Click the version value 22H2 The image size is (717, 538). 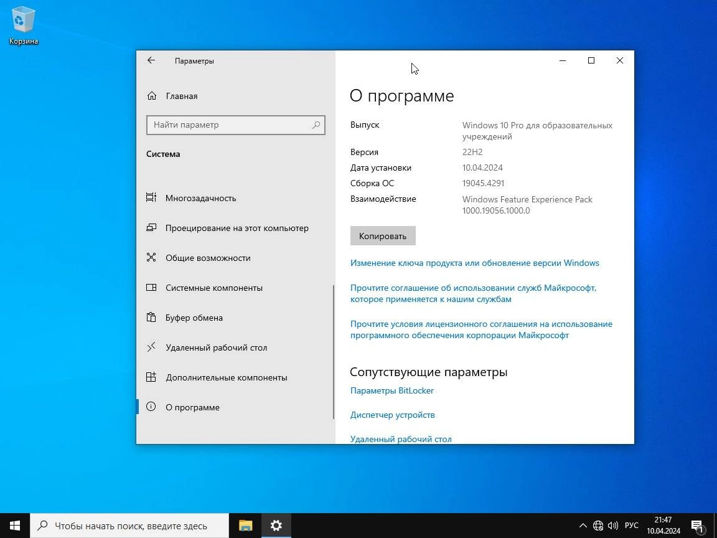point(472,152)
